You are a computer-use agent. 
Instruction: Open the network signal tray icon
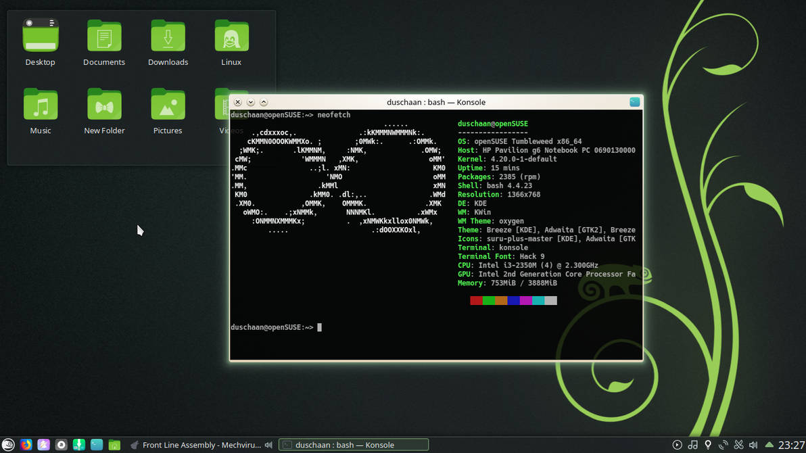[724, 445]
